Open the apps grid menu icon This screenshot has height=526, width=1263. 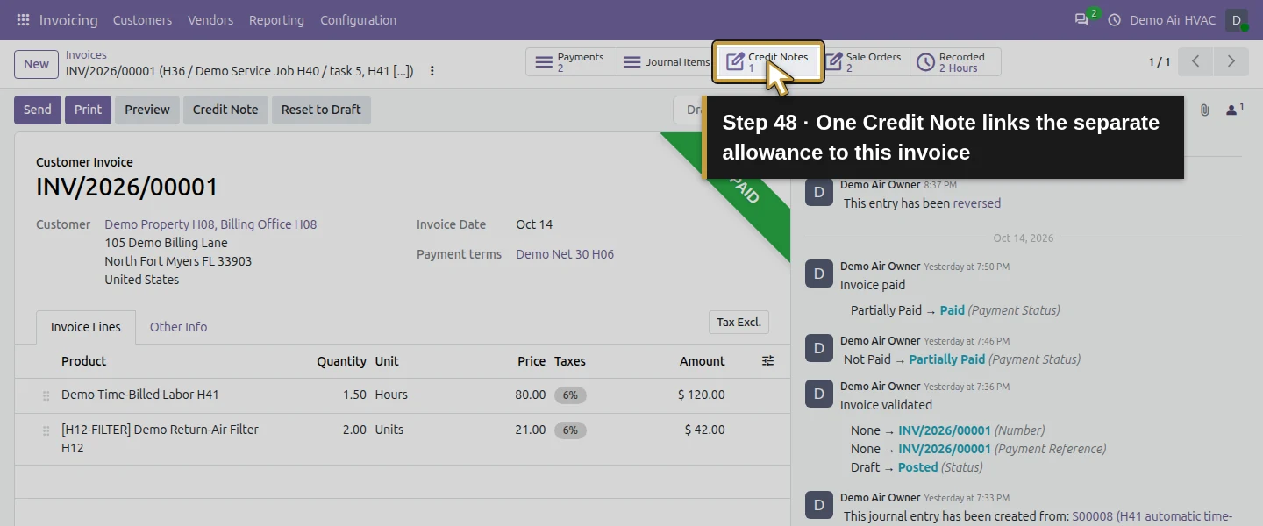coord(23,19)
